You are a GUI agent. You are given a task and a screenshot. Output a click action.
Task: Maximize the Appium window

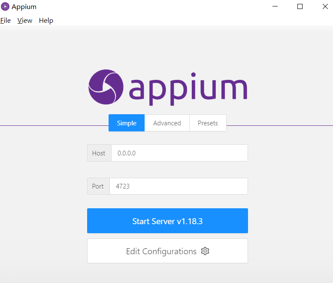pyautogui.click(x=300, y=6)
